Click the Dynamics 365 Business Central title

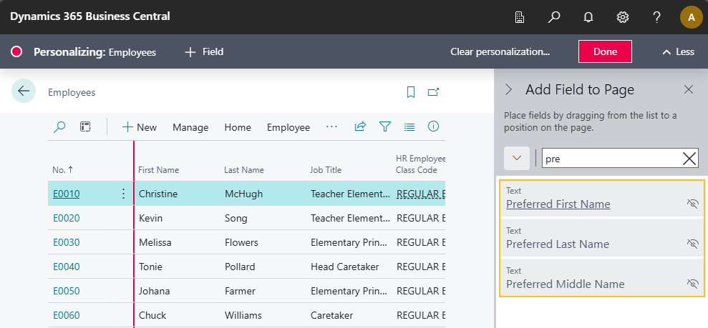tap(90, 16)
